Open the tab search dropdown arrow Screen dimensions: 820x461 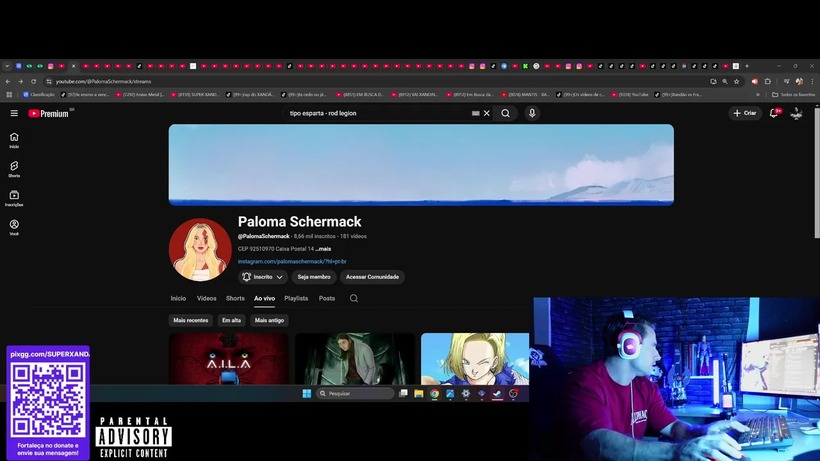click(7, 66)
